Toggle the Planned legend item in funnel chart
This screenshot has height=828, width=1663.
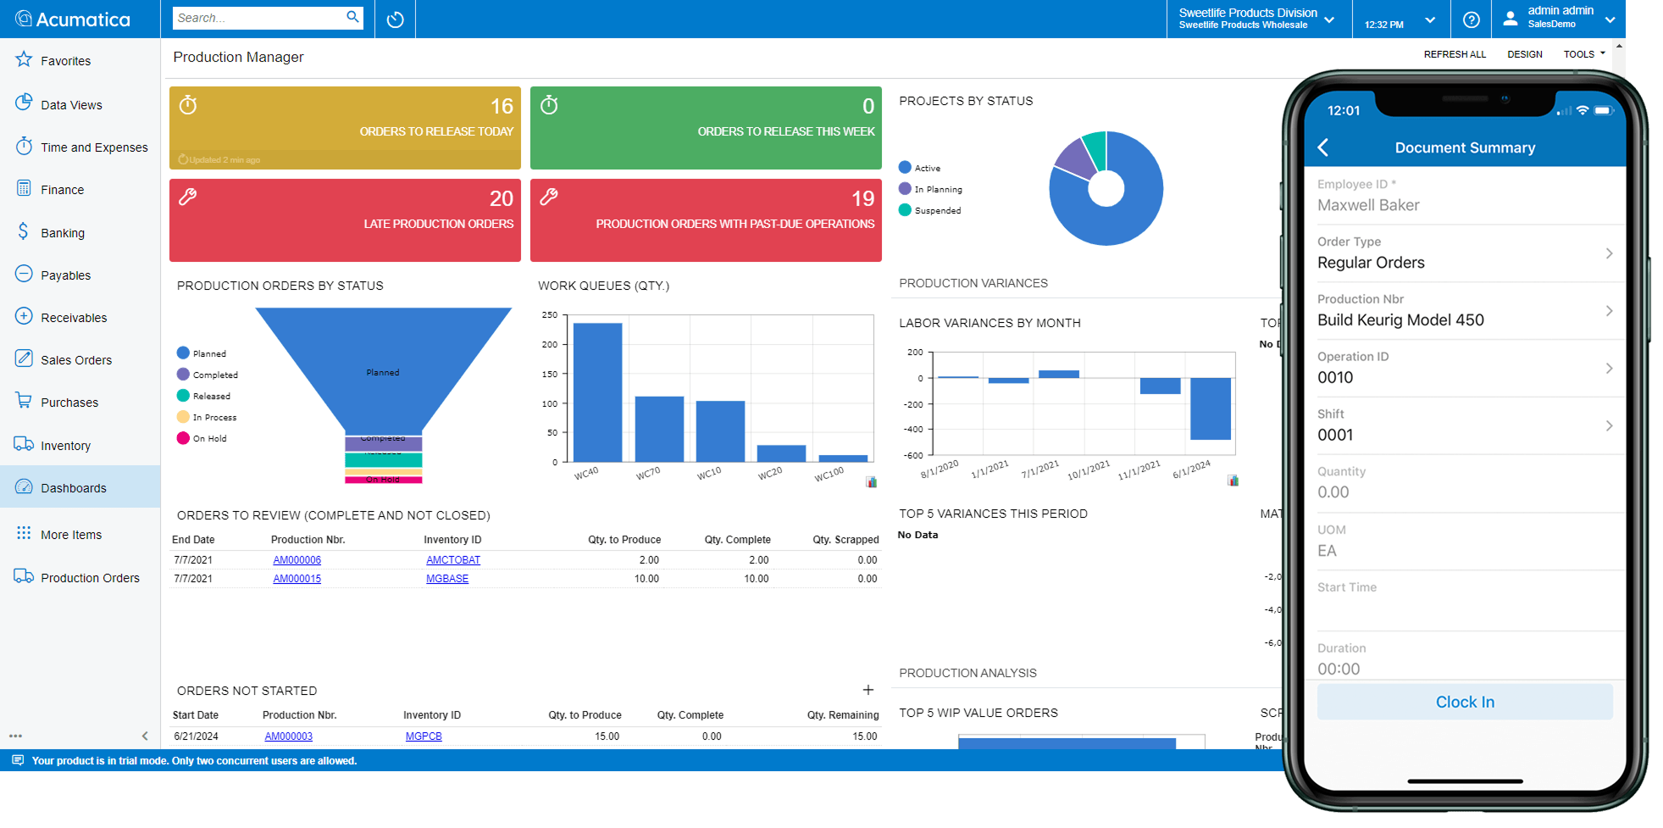tap(202, 353)
